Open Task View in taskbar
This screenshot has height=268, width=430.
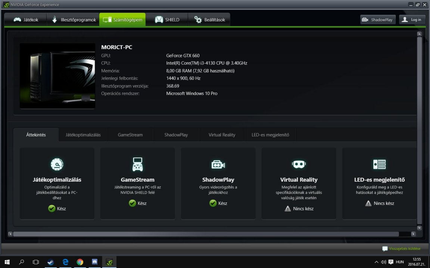point(36,262)
